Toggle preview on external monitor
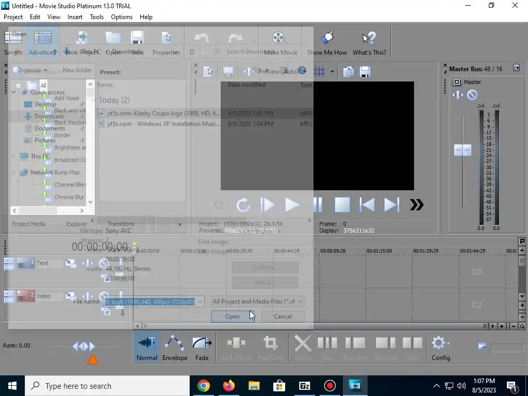Screen dimensions: 528x396 click(x=228, y=71)
